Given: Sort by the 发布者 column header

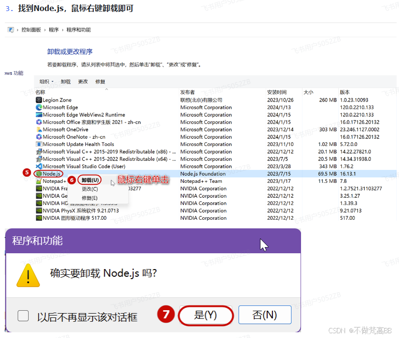Looking at the screenshot, I should point(187,92).
